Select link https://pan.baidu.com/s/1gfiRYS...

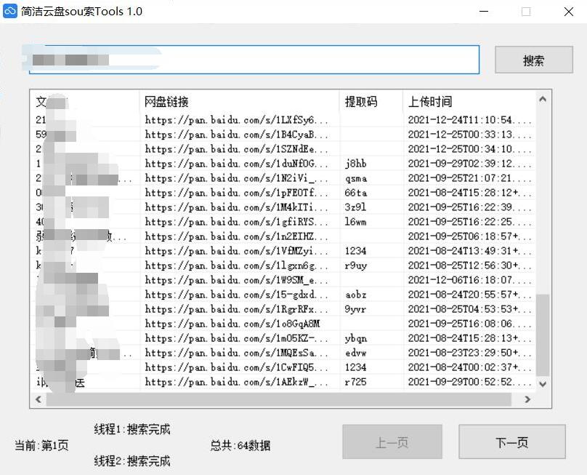(x=236, y=222)
